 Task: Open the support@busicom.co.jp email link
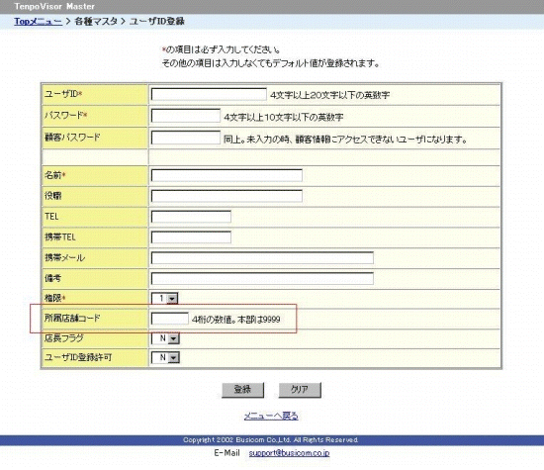[289, 453]
